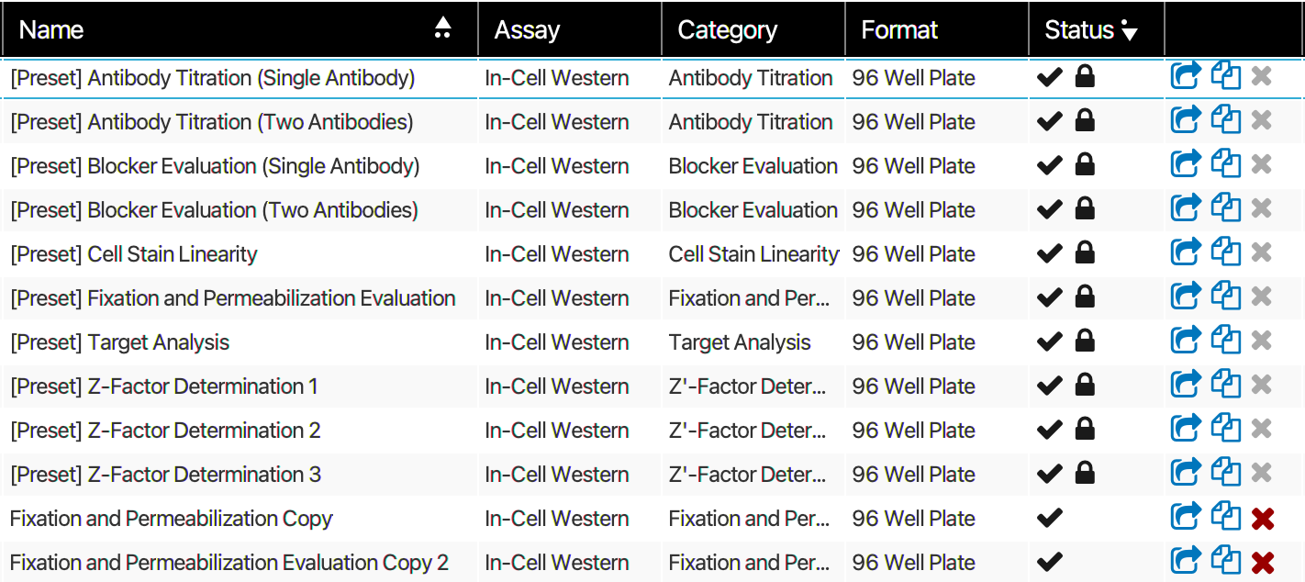Duplicate the Fixation and Permeabilization Evaluation preset
The width and height of the screenshot is (1305, 582).
coord(1226,296)
